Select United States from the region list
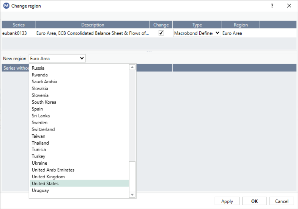This screenshot has width=298, height=209. coord(45,184)
